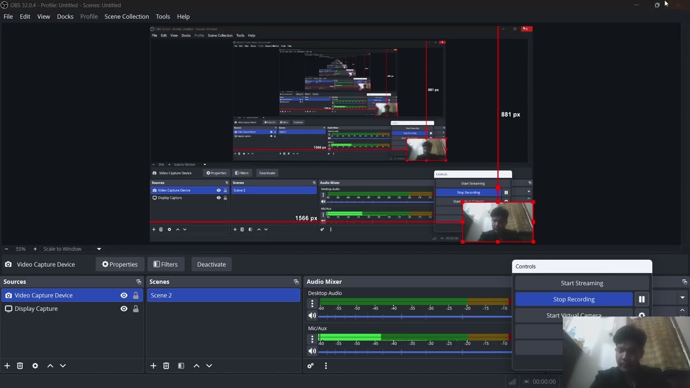Click the Filters button
This screenshot has height=388, width=690.
tap(165, 265)
